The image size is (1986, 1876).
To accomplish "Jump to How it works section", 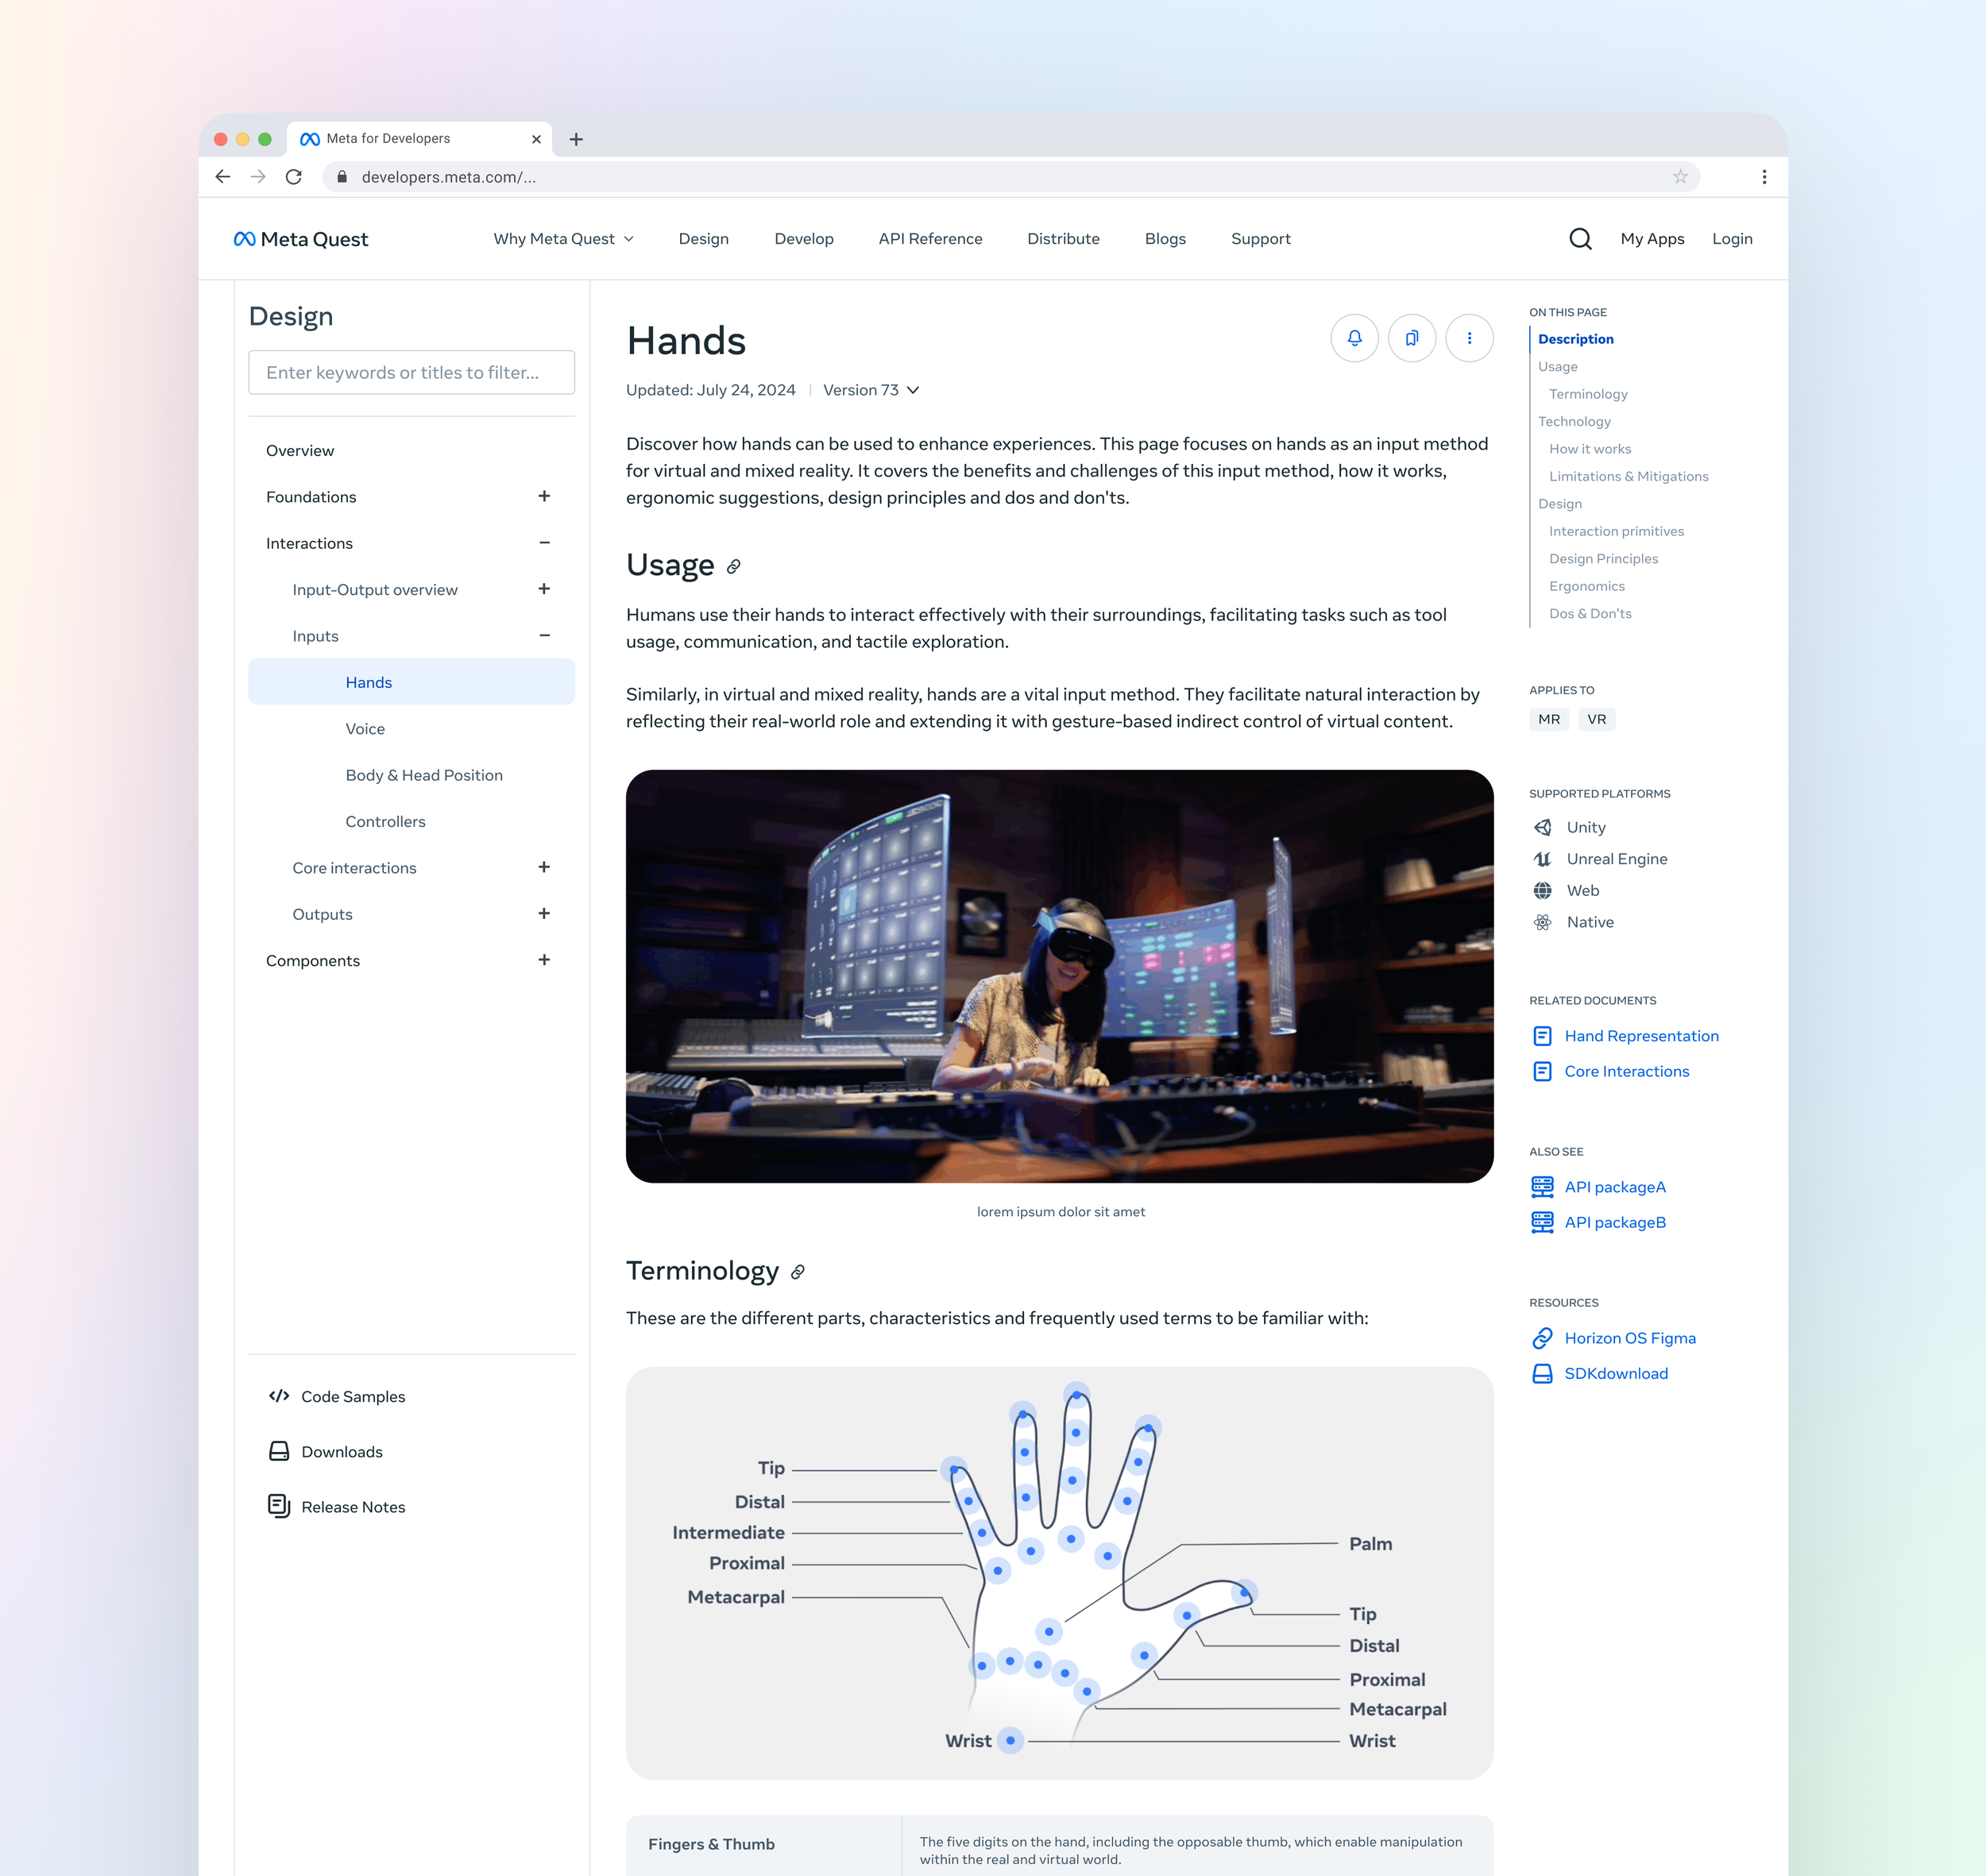I will [1590, 449].
